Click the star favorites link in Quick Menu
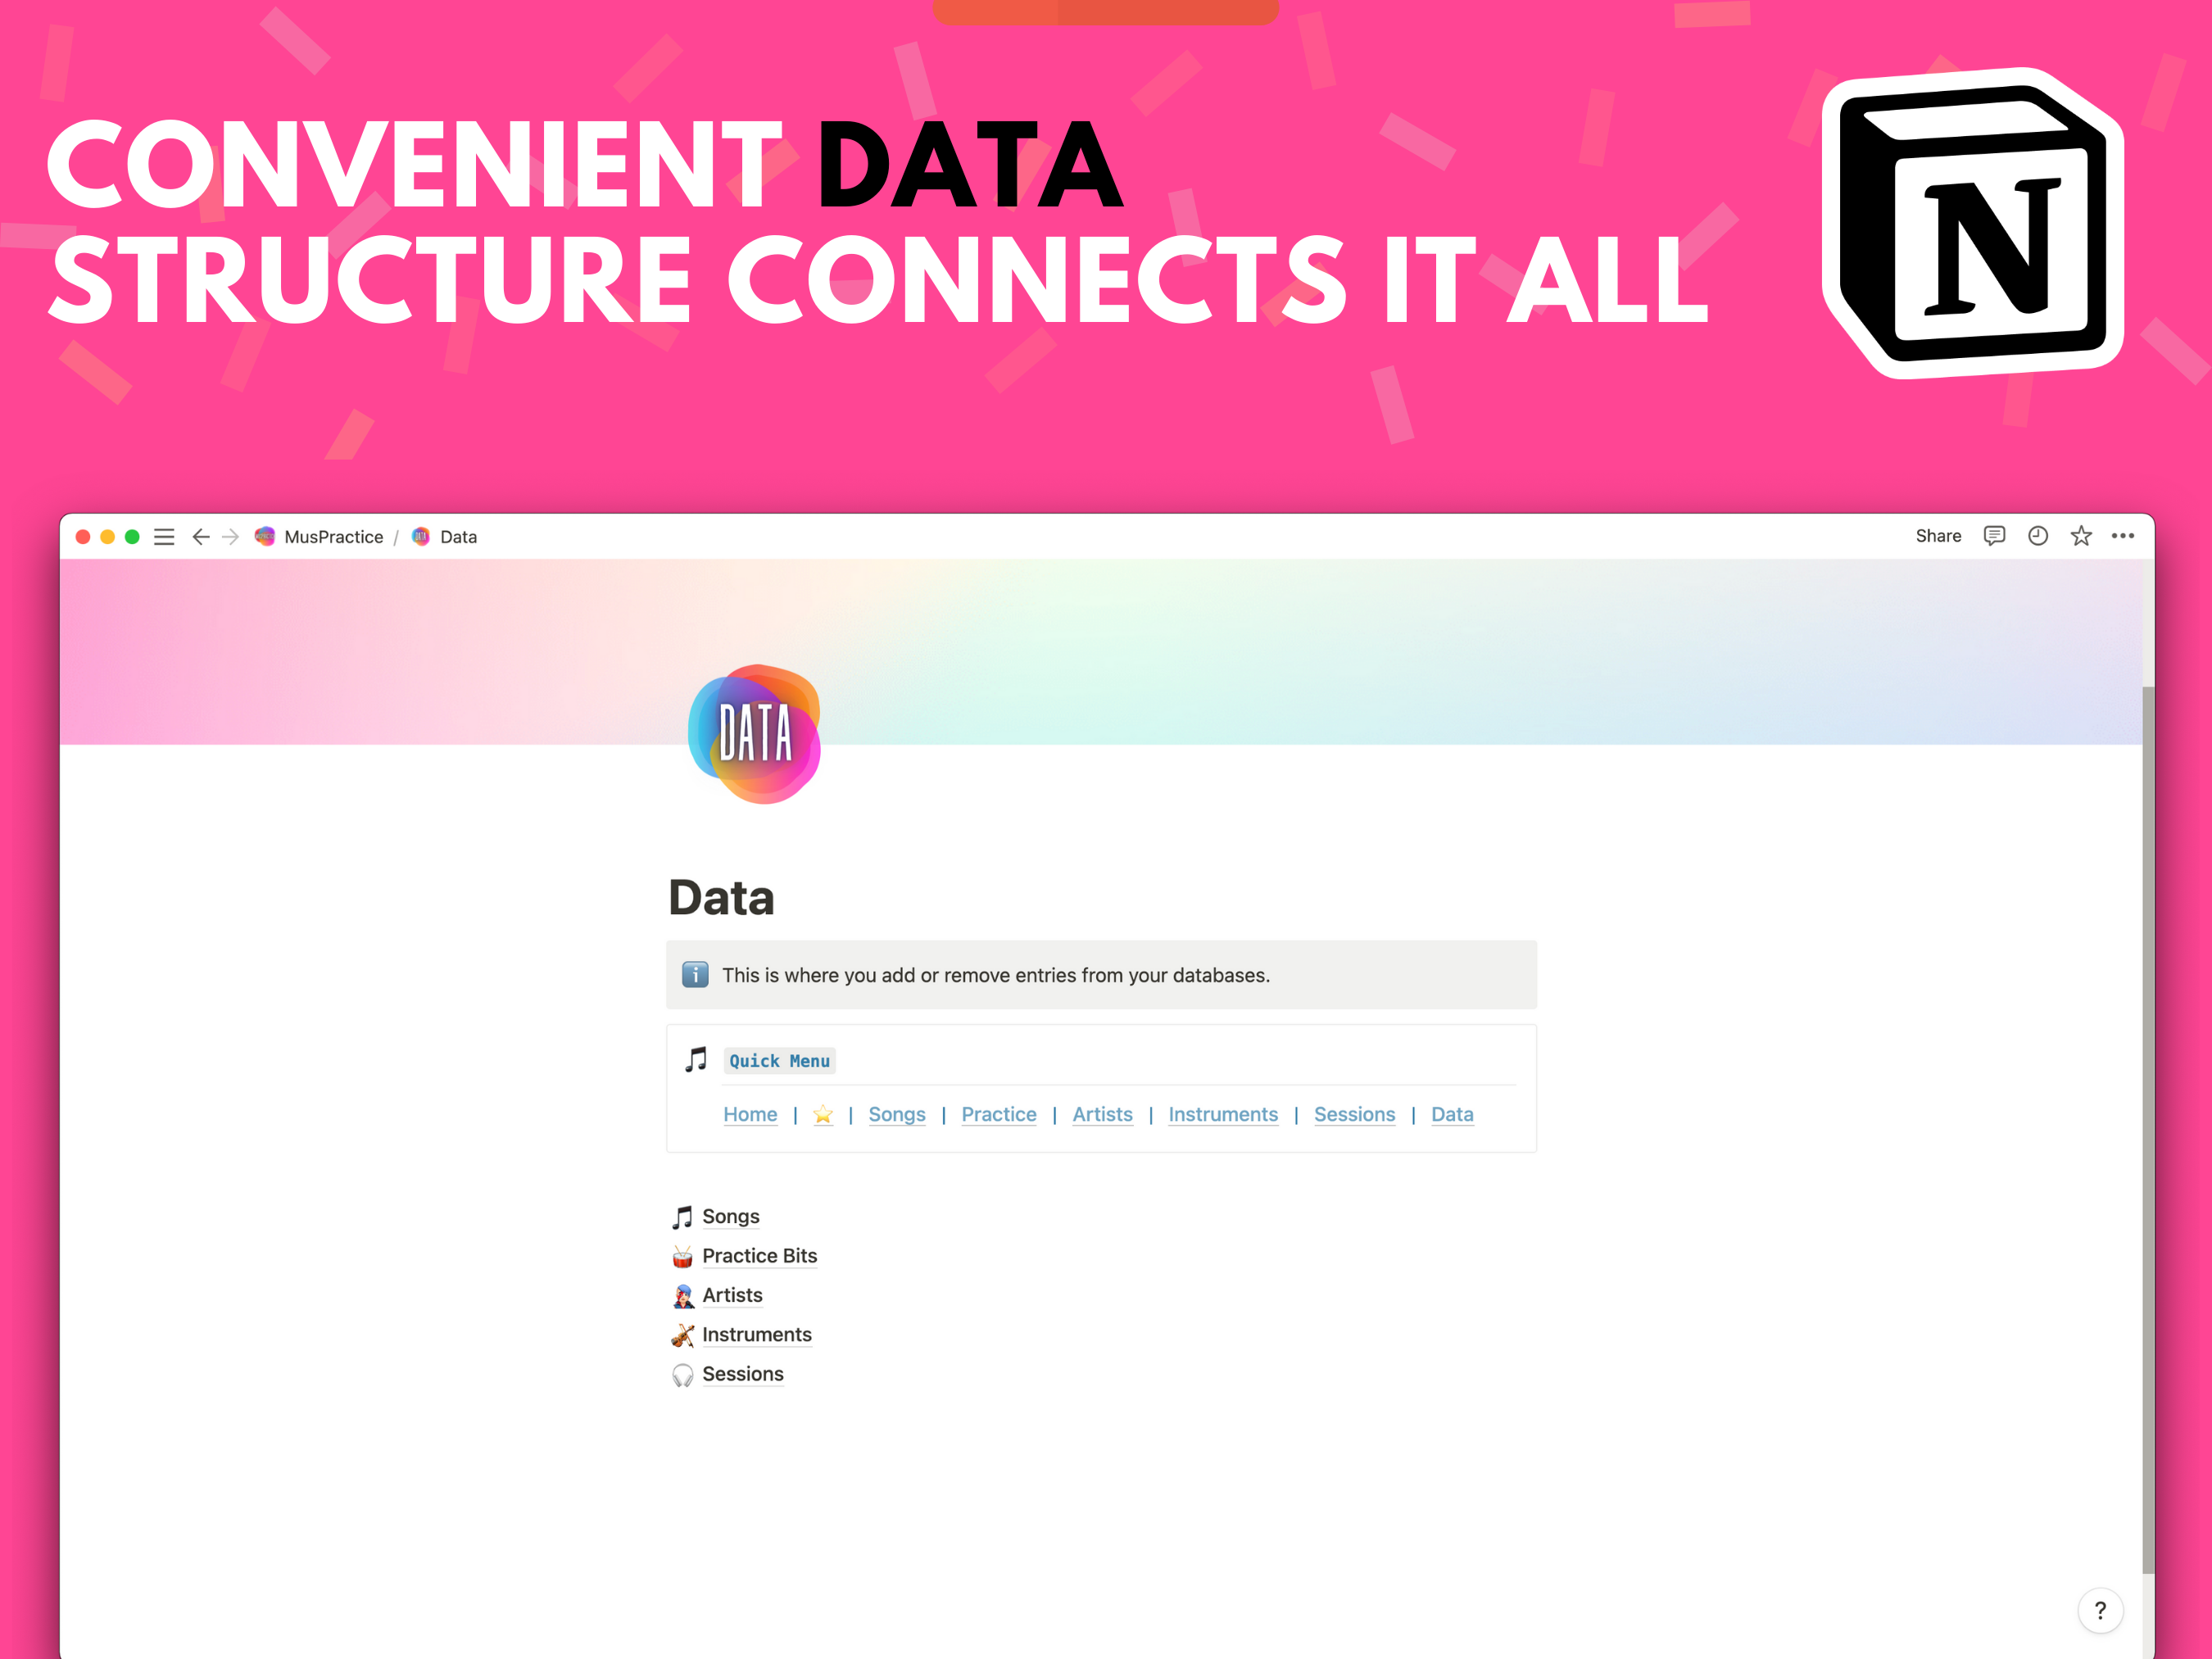The image size is (2212, 1659). coord(822,1114)
